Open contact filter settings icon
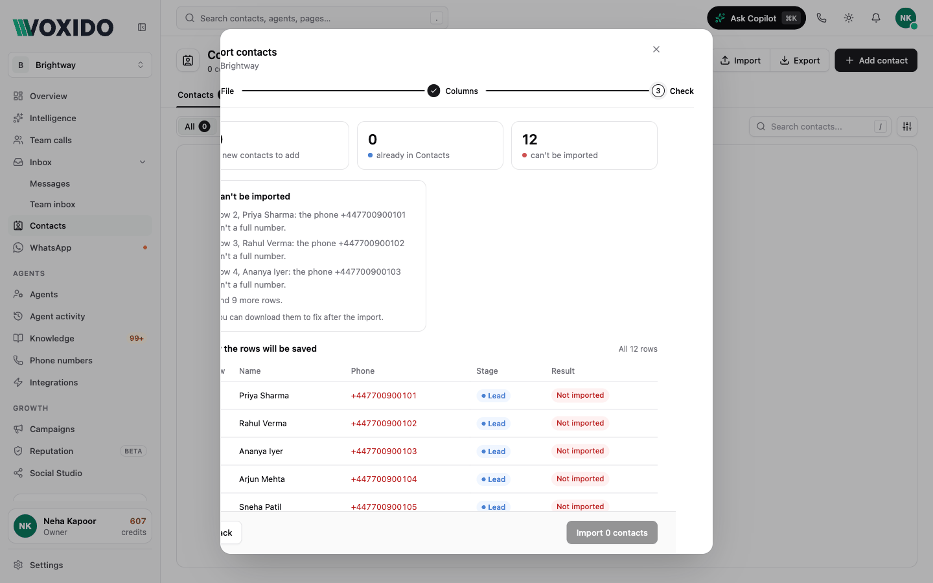This screenshot has height=583, width=933. click(x=907, y=126)
